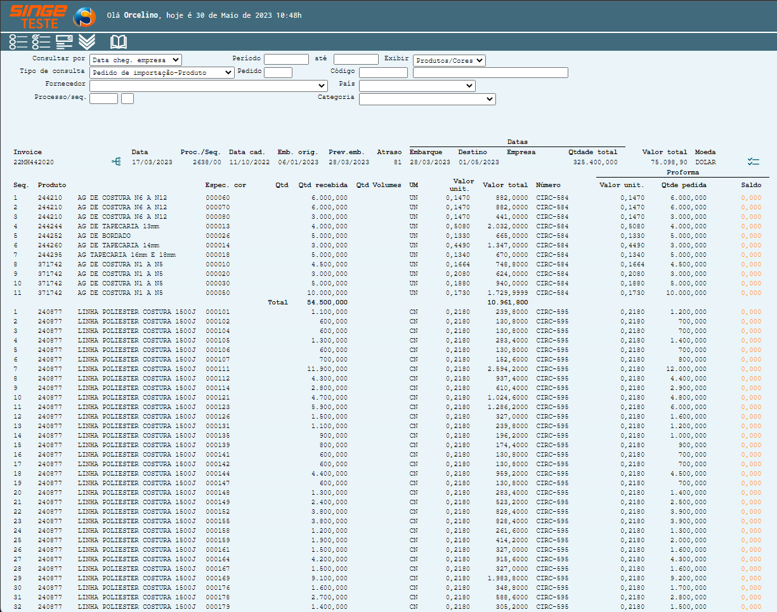Open the Exibir Produtos/Cores dropdown
777x612 pixels.
coord(449,60)
